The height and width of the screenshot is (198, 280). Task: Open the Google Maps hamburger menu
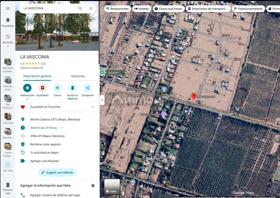(8, 8)
